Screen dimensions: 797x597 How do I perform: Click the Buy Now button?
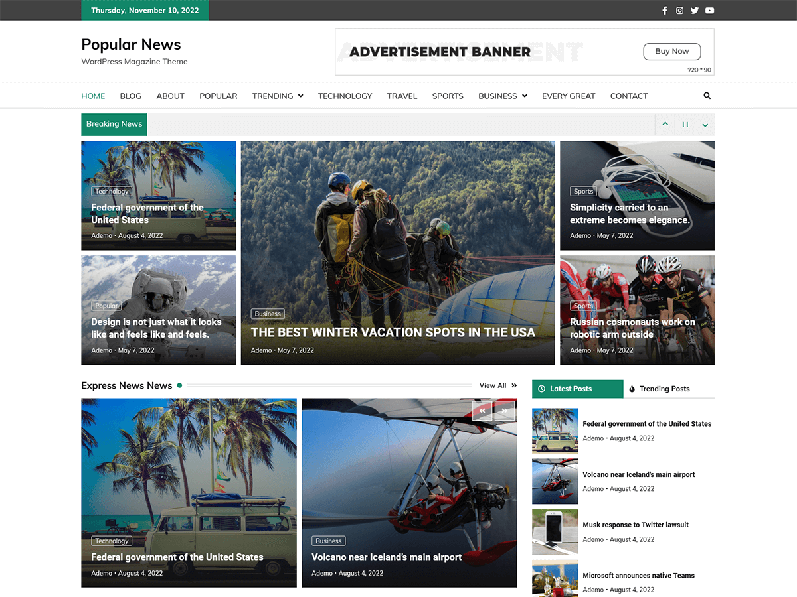point(671,51)
